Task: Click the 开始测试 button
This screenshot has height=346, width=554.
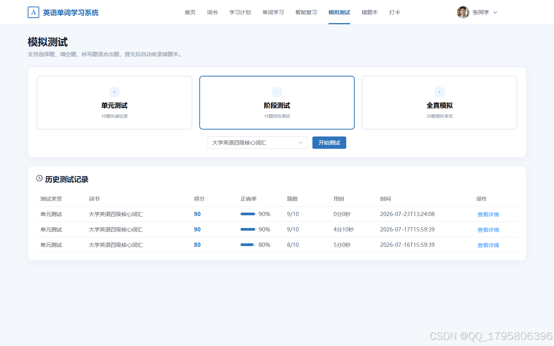Action: pos(329,143)
